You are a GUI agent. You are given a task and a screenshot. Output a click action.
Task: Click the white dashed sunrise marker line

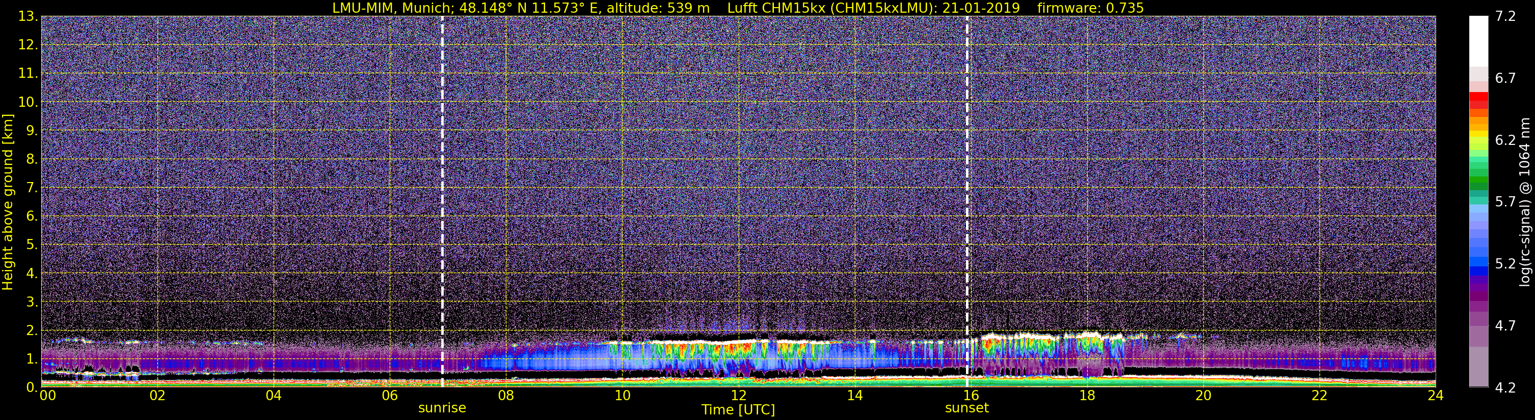442,202
